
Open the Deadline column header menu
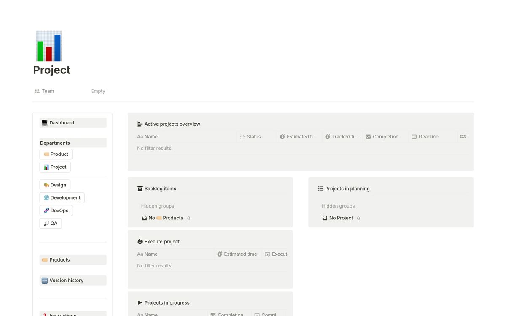click(428, 137)
